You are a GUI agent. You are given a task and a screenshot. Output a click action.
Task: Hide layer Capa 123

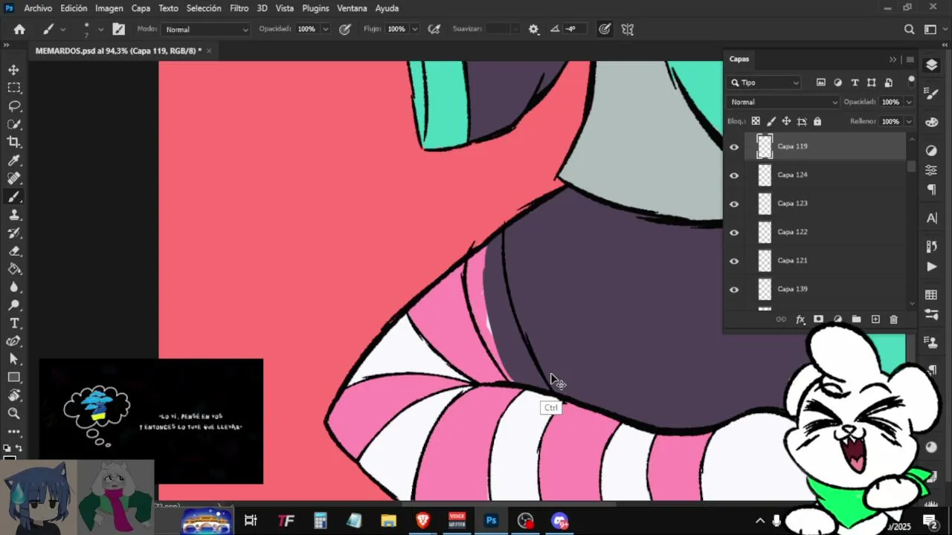tap(734, 204)
